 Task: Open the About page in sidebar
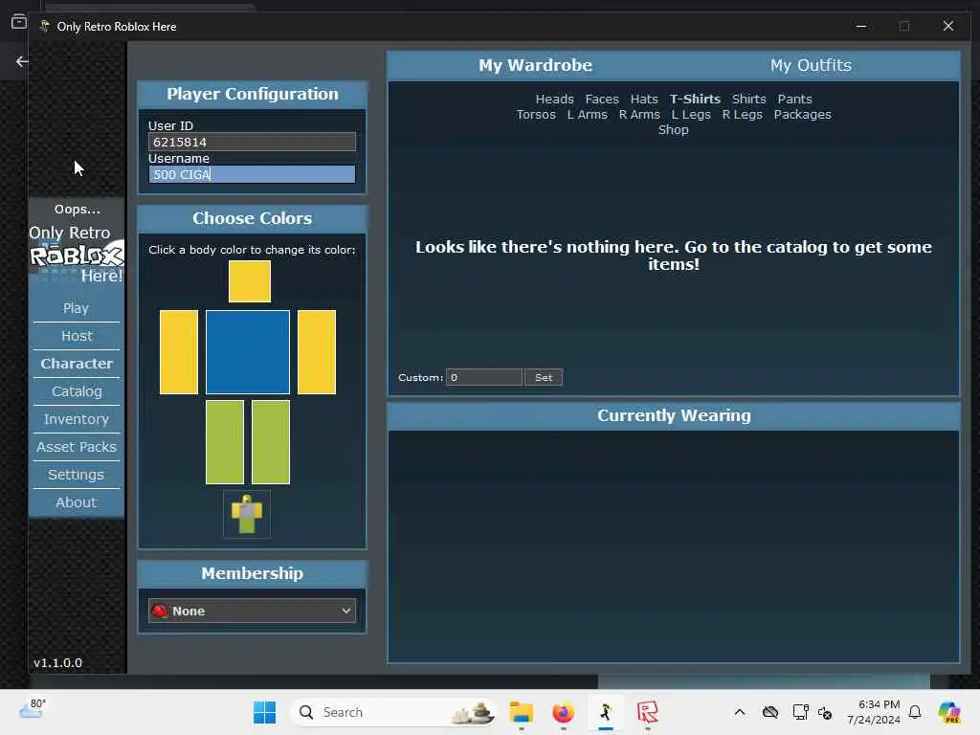click(x=77, y=502)
